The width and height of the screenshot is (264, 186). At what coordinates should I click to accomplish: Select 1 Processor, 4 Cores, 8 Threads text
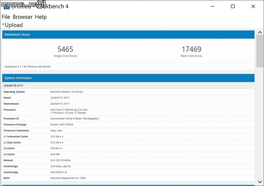[x=68, y=113]
